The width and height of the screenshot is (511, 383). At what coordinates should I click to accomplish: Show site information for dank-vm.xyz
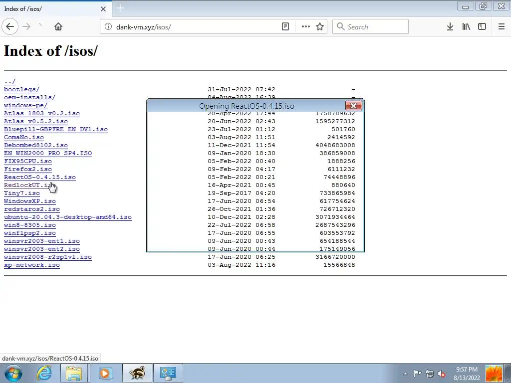point(108,27)
